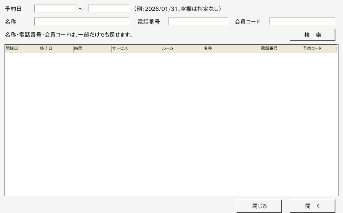Click the 検索 button
This screenshot has width=343, height=213.
coord(313,35)
